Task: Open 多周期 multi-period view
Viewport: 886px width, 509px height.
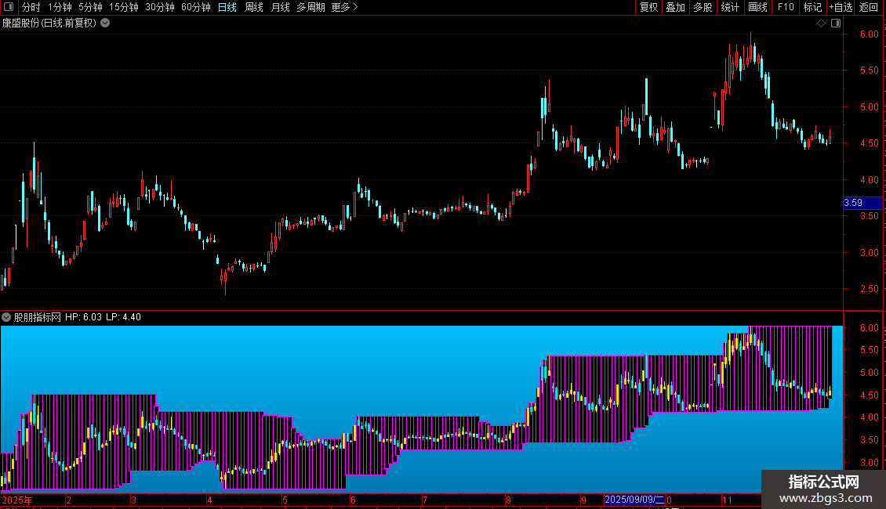Action: (x=310, y=7)
